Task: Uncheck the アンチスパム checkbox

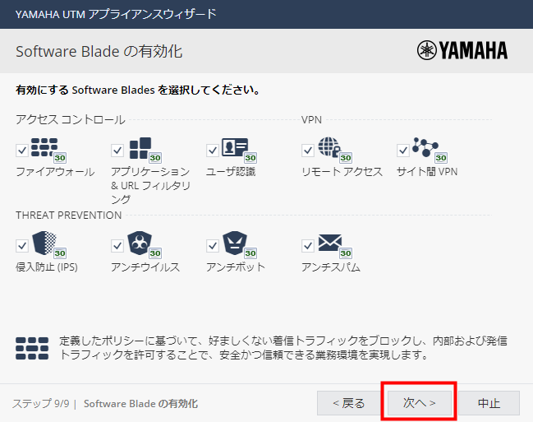Action: tap(307, 246)
